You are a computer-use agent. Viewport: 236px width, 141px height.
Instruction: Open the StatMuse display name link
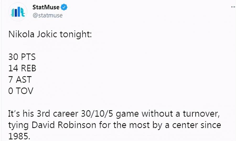coord(46,7)
